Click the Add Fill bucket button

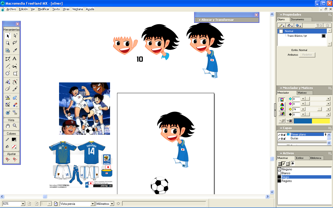pyautogui.click(x=290, y=25)
